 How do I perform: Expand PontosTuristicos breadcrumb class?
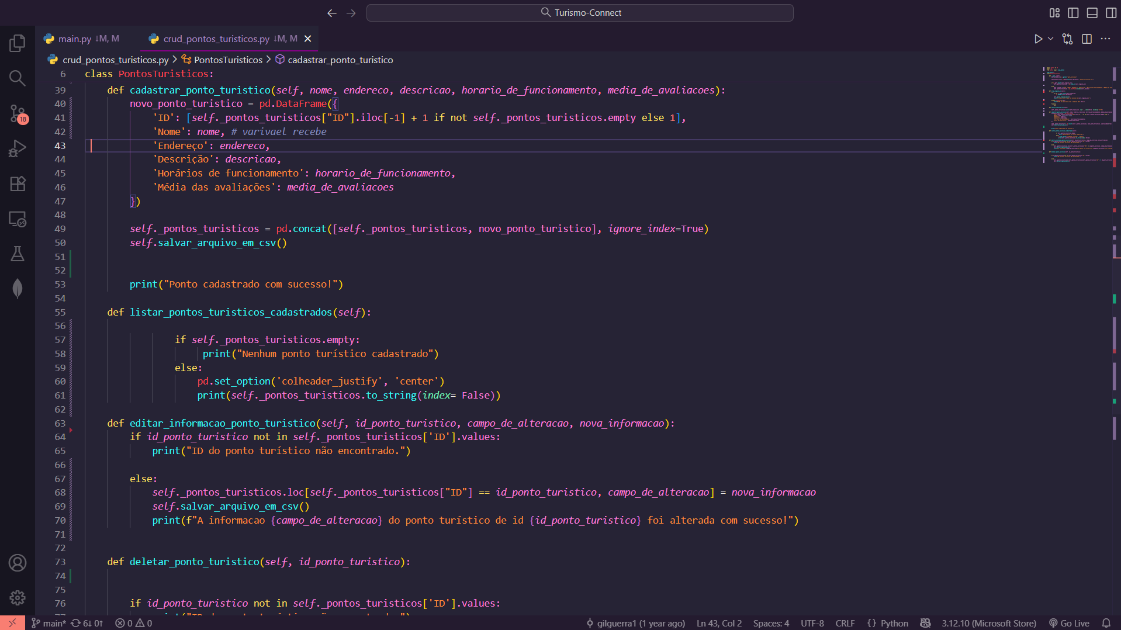pyautogui.click(x=228, y=60)
